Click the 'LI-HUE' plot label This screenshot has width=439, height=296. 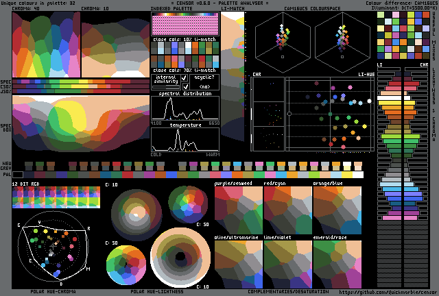[366, 75]
